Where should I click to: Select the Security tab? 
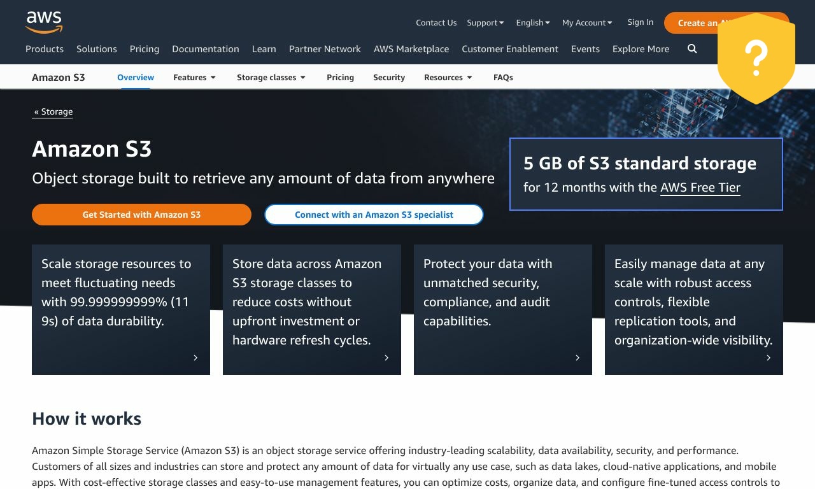coord(389,77)
